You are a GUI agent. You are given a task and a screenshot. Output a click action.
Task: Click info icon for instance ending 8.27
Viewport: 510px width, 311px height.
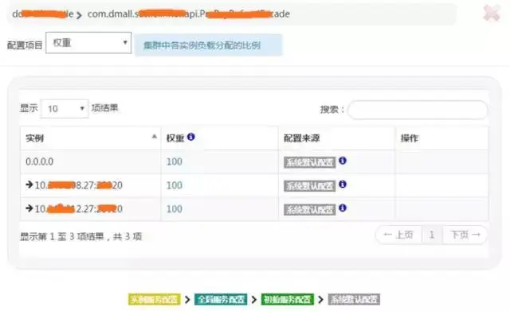pyautogui.click(x=343, y=184)
